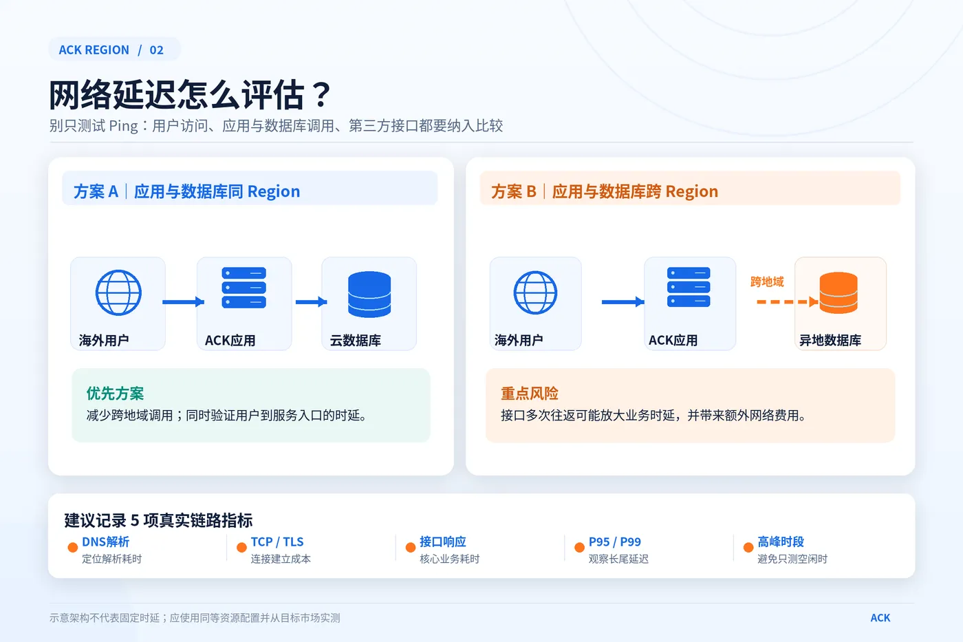Click the 云数据库 label

[x=355, y=341]
